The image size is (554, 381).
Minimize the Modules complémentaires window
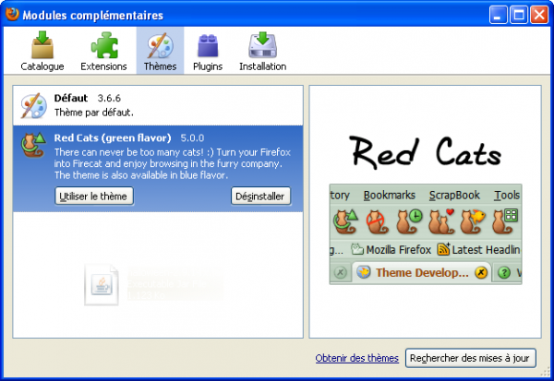pyautogui.click(x=499, y=15)
